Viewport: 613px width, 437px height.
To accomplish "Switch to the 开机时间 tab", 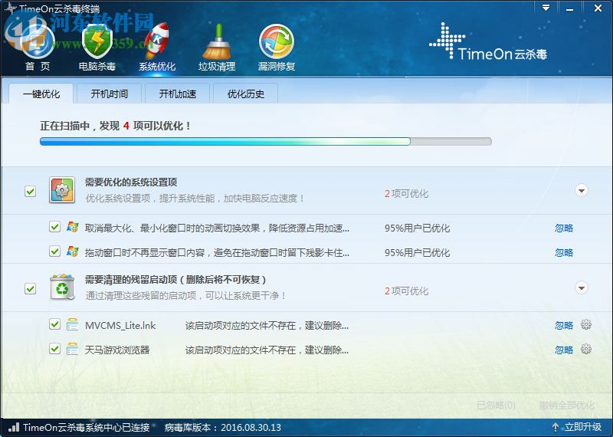I will tap(109, 94).
